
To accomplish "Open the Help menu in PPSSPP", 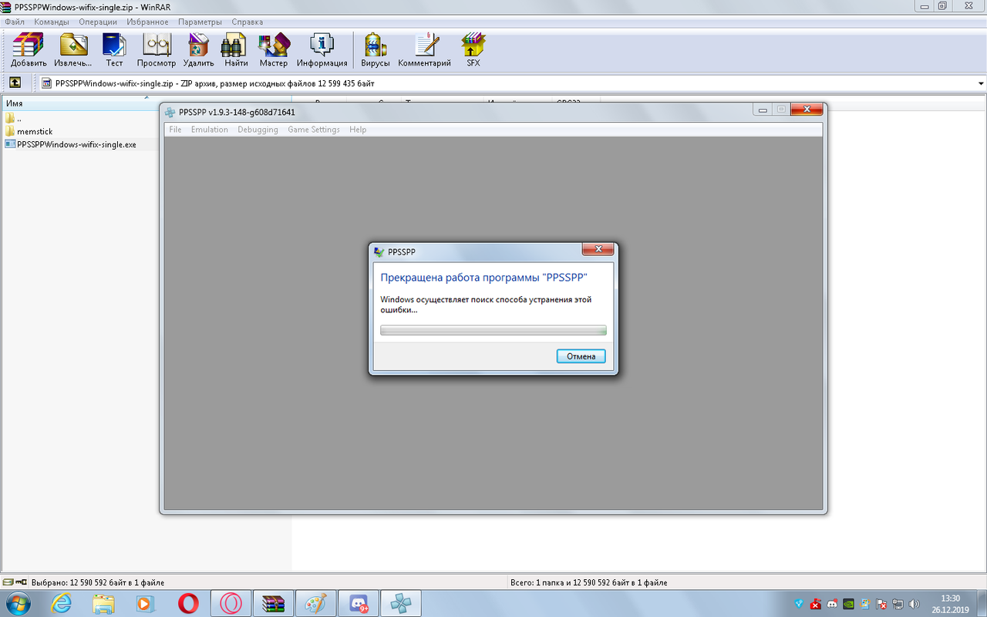I will pos(358,130).
